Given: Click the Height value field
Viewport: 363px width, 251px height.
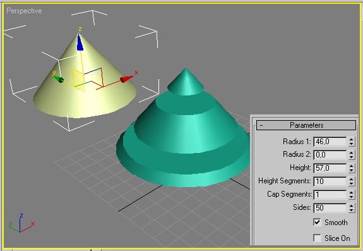Looking at the screenshot, I should pyautogui.click(x=330, y=168).
